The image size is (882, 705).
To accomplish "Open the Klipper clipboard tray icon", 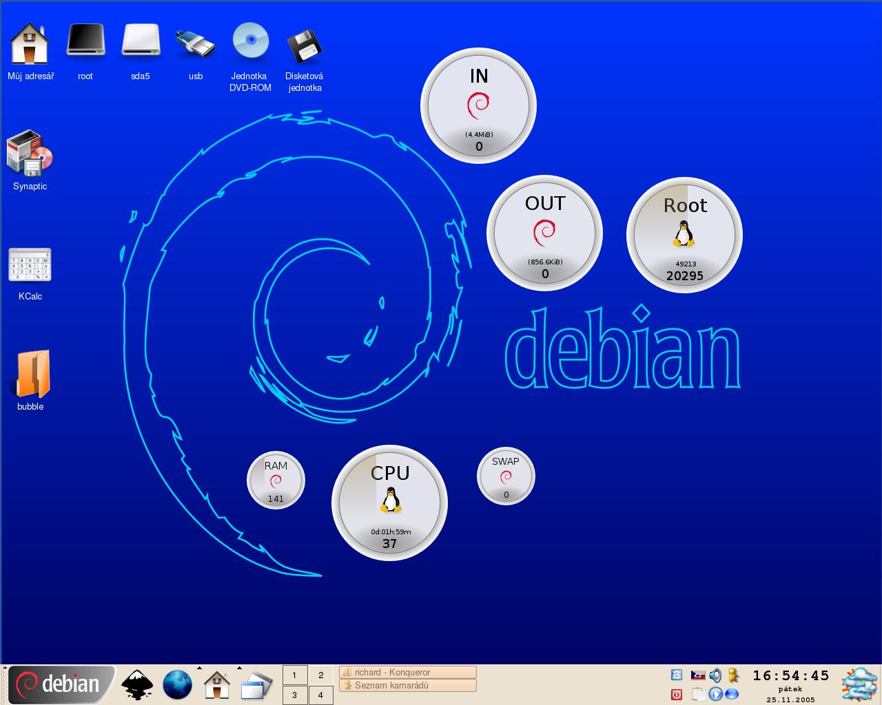I will click(x=699, y=694).
